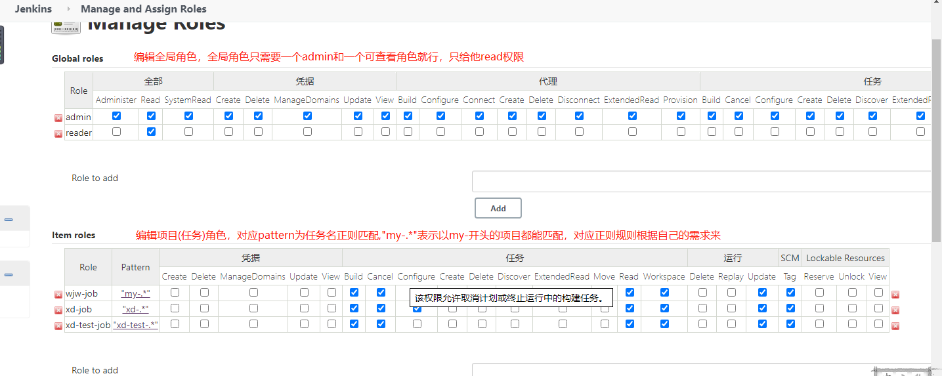
Task: Uncheck Workspace for xd-test-job
Action: [x=664, y=324]
